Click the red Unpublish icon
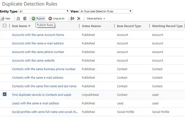 (x=50, y=19)
